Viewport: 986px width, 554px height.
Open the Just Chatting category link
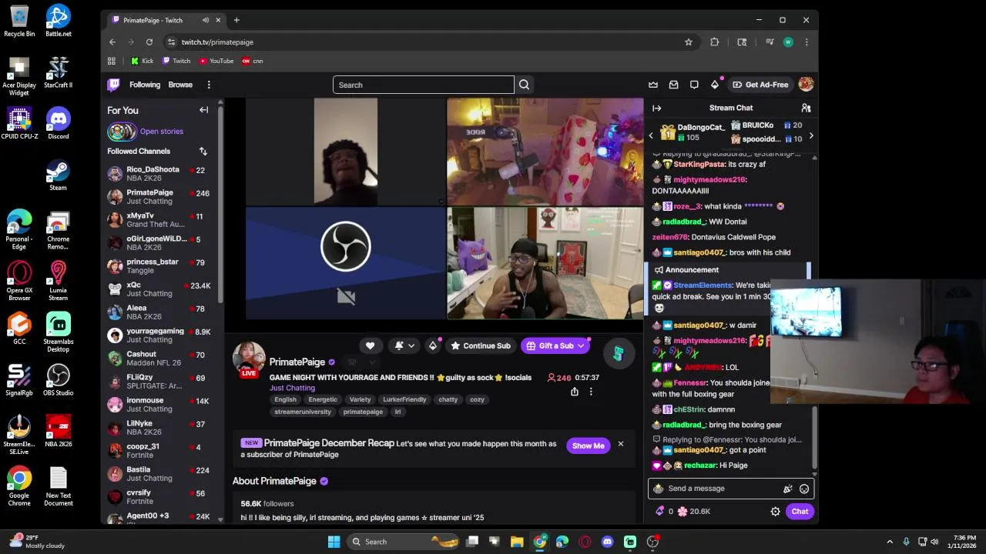(292, 388)
